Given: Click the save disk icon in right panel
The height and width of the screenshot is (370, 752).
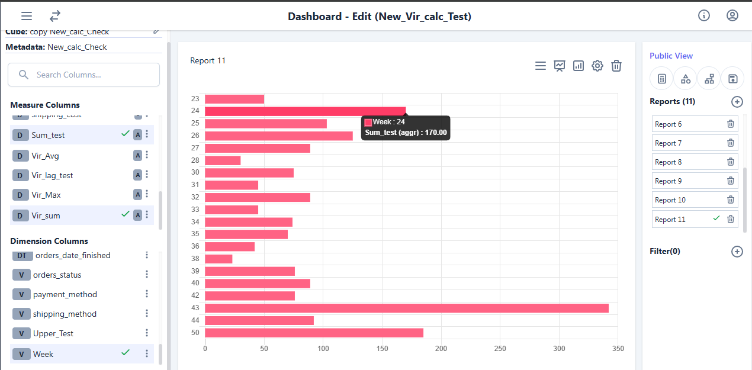Looking at the screenshot, I should click(732, 78).
